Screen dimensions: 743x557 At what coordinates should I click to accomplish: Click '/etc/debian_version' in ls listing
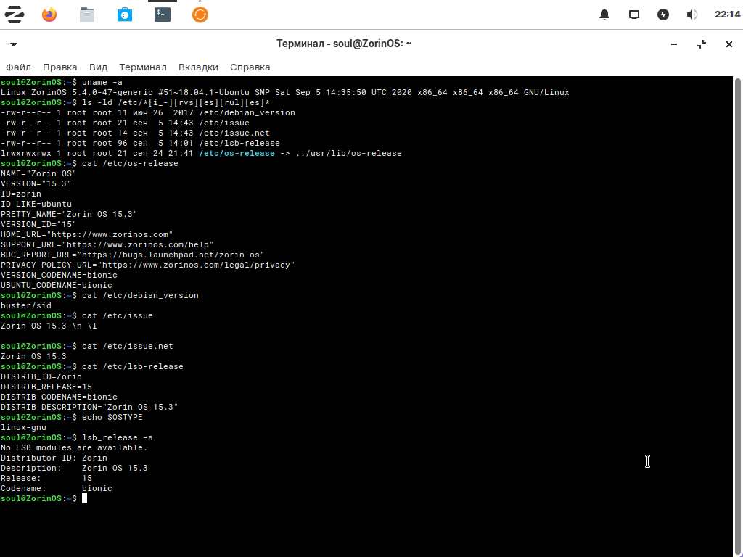[247, 112]
